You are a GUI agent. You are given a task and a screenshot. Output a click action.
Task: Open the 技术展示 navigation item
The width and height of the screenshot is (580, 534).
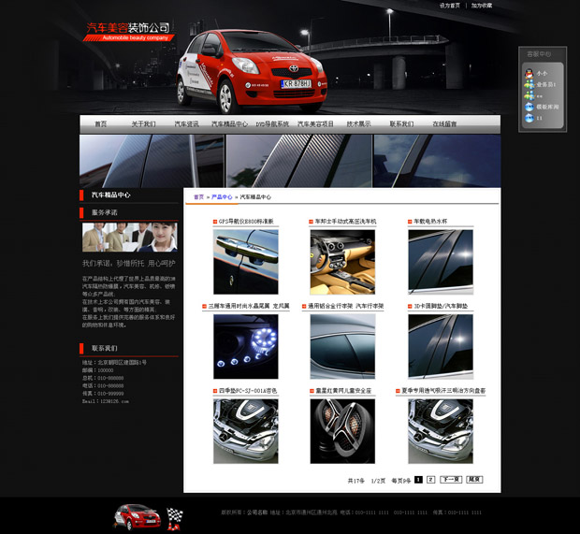(358, 124)
